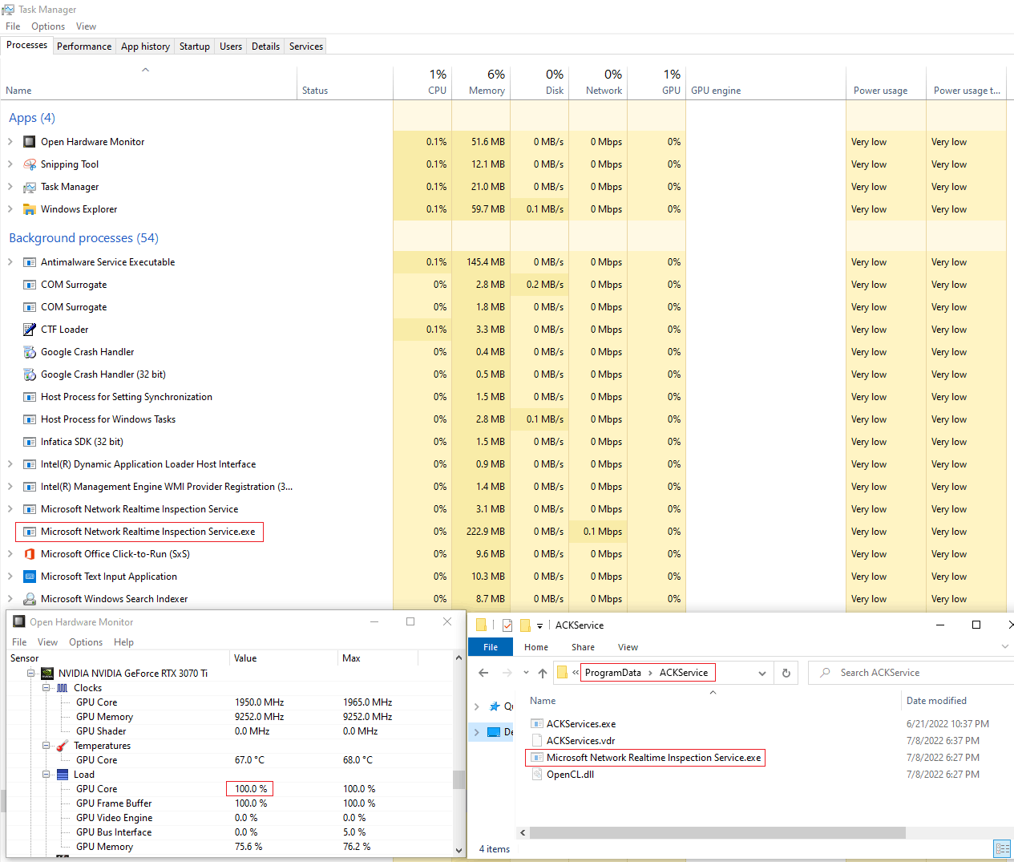
Task: Click the Microsoft Office Click-to-Run icon
Action: tap(30, 554)
